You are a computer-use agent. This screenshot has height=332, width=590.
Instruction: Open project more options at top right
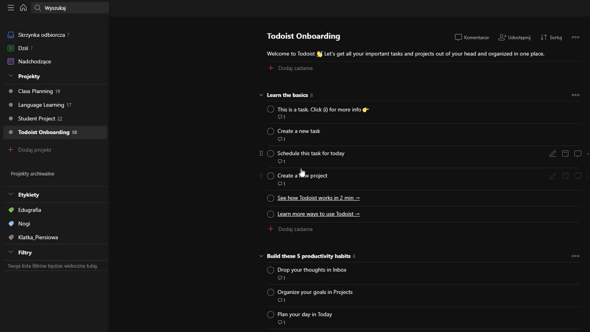click(575, 37)
